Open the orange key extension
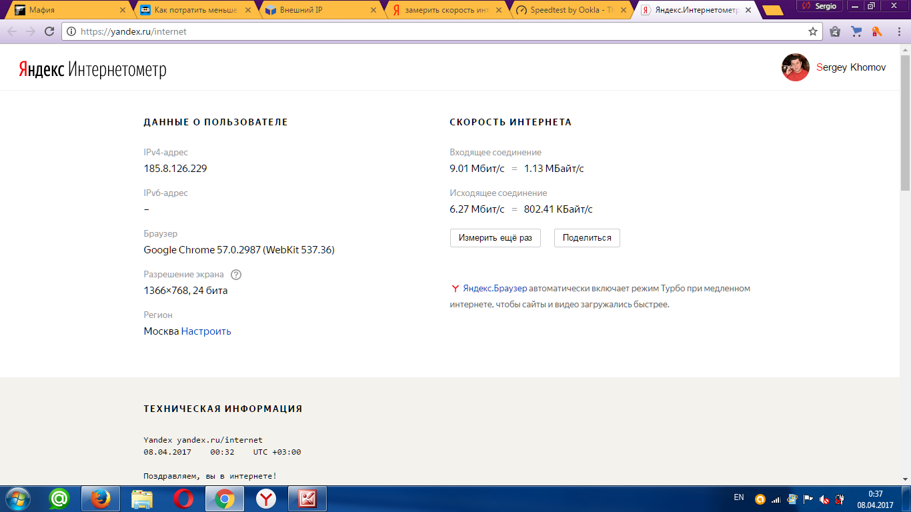The image size is (911, 512). (x=877, y=31)
